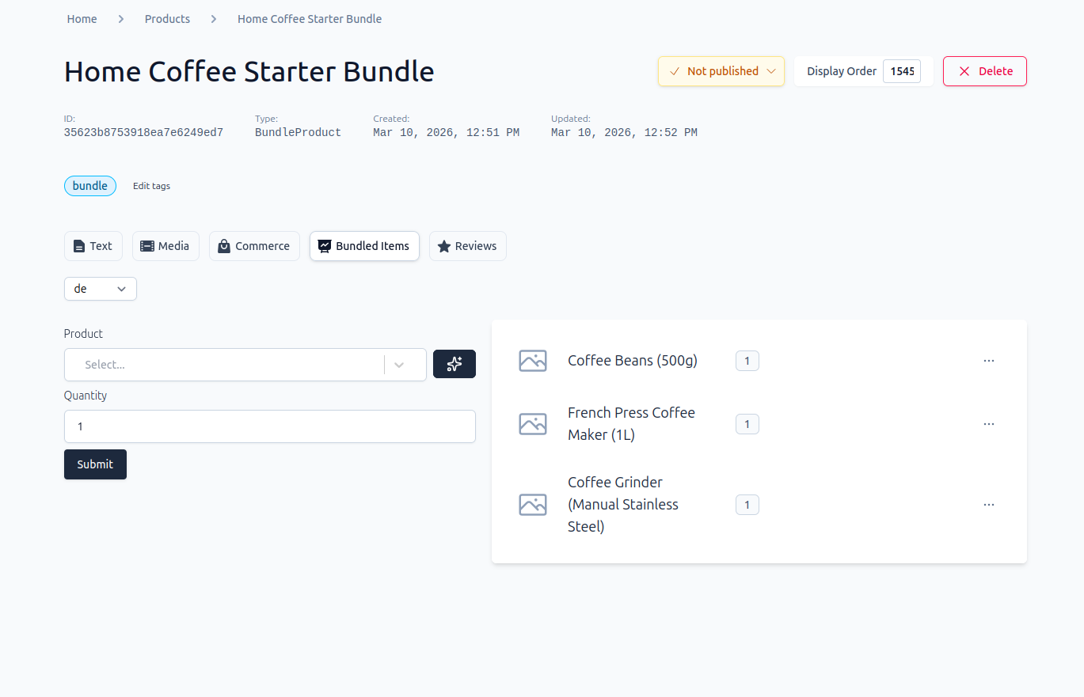Click the Delete button
This screenshot has width=1084, height=697.
click(985, 71)
